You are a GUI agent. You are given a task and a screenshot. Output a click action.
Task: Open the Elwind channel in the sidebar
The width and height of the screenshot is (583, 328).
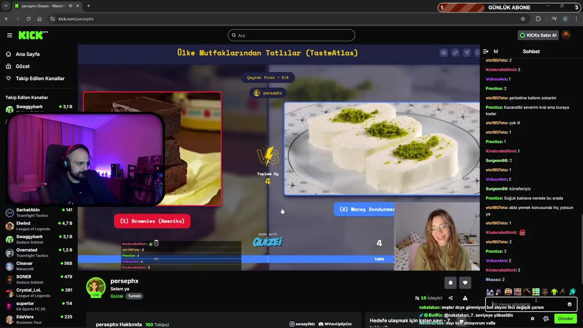39,226
